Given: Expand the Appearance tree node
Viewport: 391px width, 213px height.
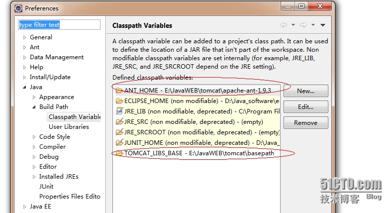Looking at the screenshot, I should 34,97.
